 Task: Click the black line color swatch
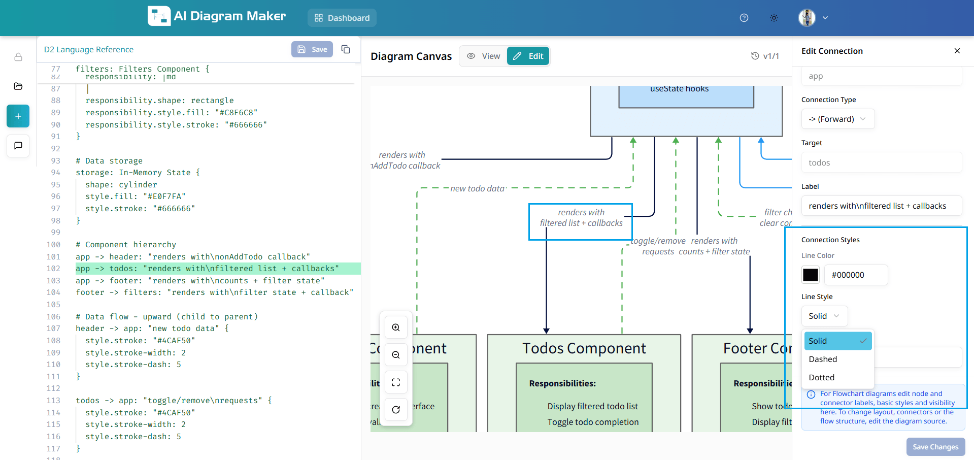coord(811,275)
